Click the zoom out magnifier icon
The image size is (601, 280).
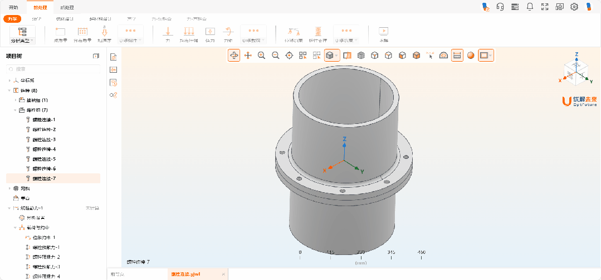tap(275, 56)
